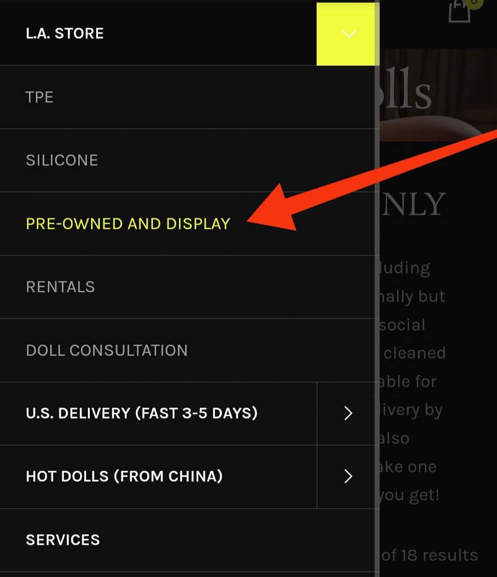Screen dimensions: 497x577
Task: Tap the partially hidden 'NLY' heading
Action: (413, 204)
